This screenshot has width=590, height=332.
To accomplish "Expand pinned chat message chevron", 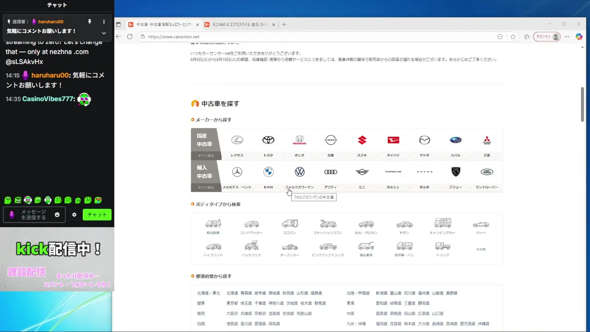I will pyautogui.click(x=104, y=33).
